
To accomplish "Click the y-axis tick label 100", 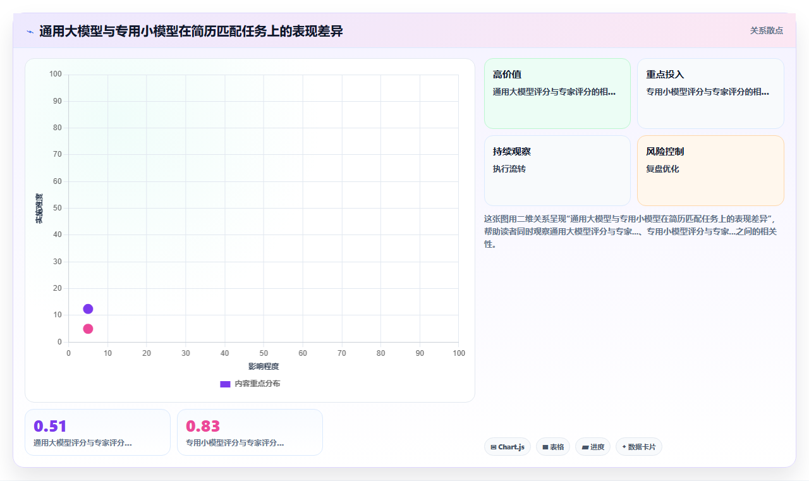I will (x=56, y=75).
